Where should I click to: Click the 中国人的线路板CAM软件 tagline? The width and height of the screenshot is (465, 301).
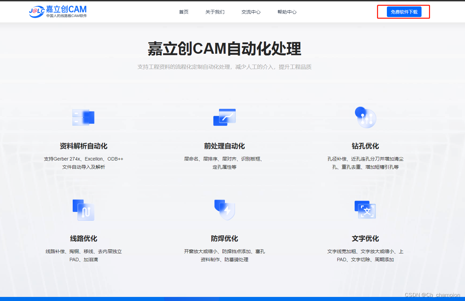click(x=66, y=16)
